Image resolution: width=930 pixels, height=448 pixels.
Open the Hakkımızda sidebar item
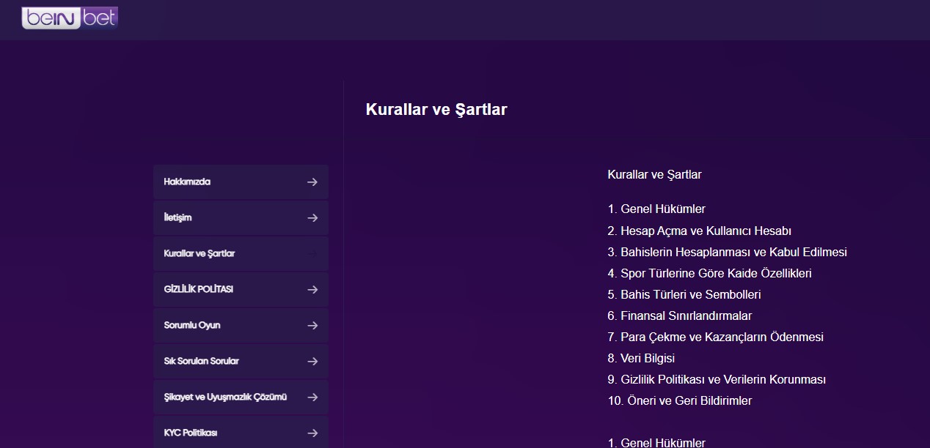241,182
